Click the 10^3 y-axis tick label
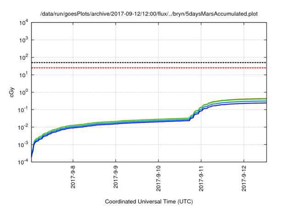294x206 pixels. click(x=24, y=40)
